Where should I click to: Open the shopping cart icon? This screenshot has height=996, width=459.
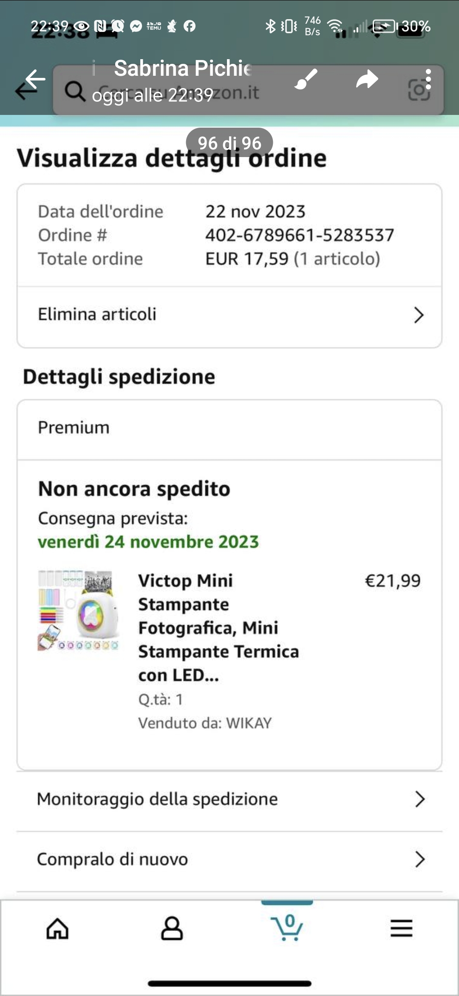click(287, 928)
